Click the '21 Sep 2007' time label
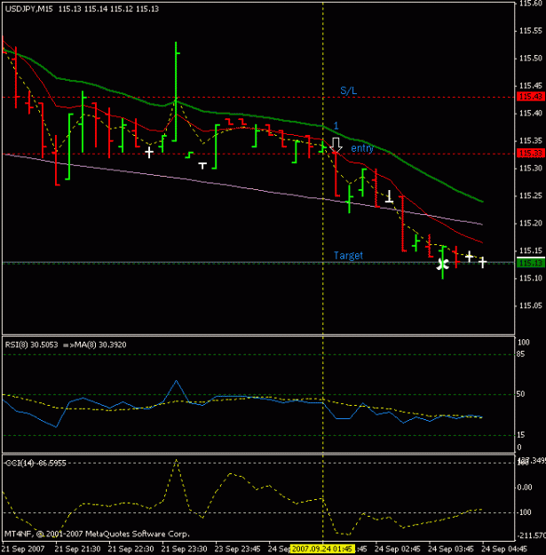 click(x=23, y=549)
